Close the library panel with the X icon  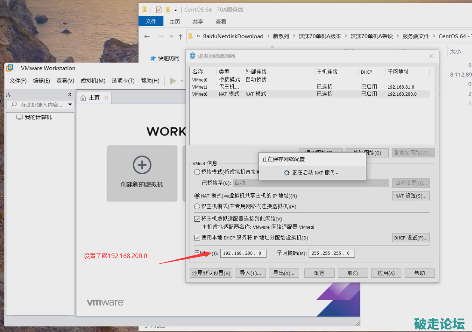[x=70, y=95]
